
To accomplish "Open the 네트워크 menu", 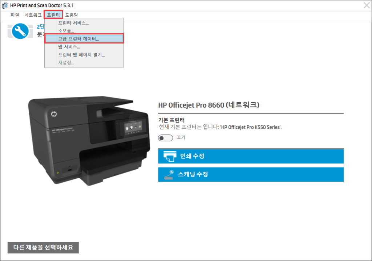I will [33, 15].
